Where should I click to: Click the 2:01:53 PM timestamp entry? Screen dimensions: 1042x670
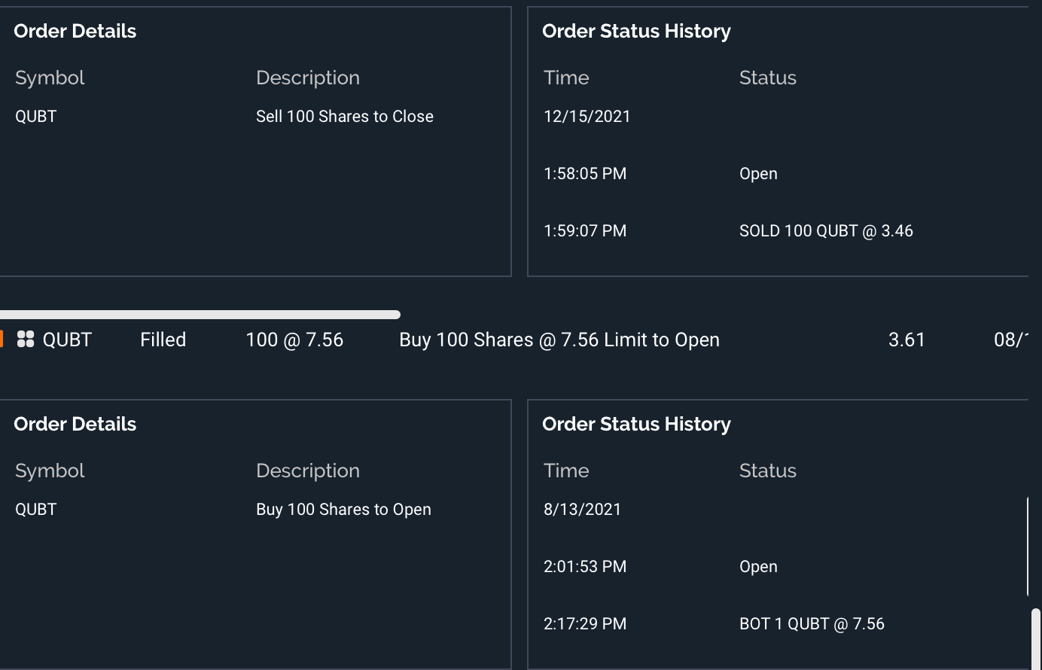pyautogui.click(x=585, y=567)
